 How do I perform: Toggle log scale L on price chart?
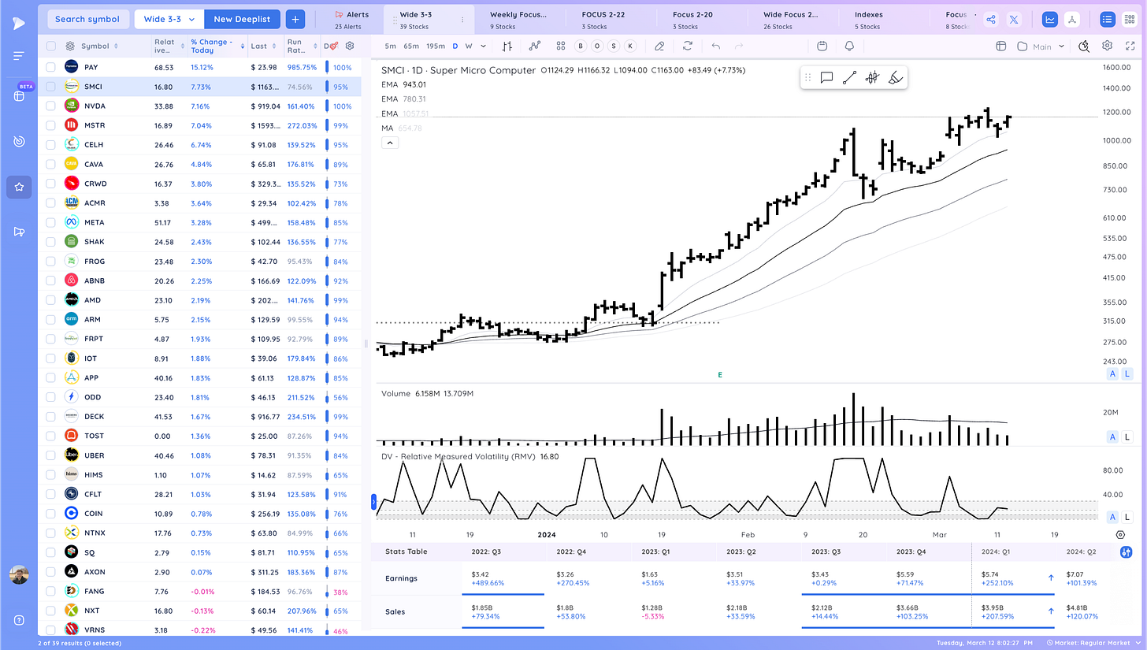point(1127,373)
